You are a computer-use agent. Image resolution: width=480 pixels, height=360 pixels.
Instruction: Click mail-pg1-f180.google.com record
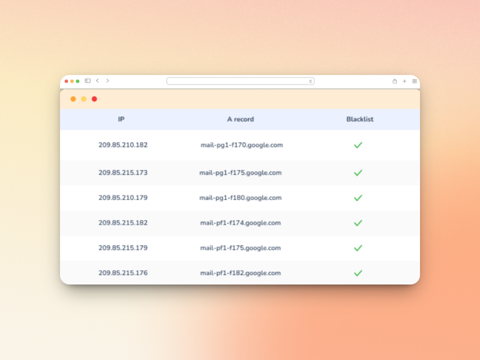click(x=240, y=198)
